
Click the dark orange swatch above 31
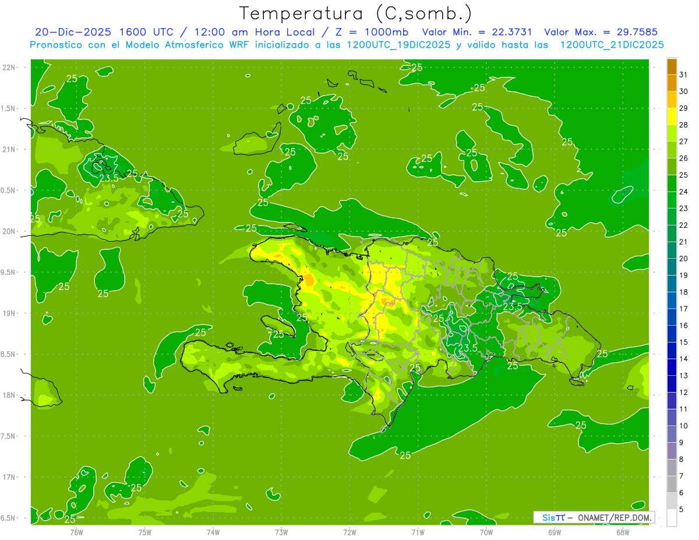point(672,66)
